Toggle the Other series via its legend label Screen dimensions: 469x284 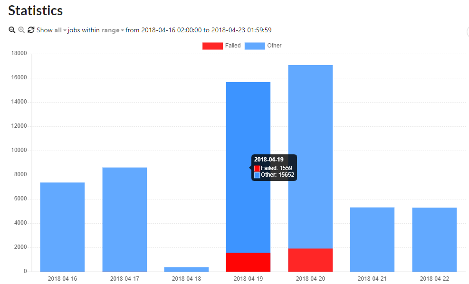pos(274,46)
